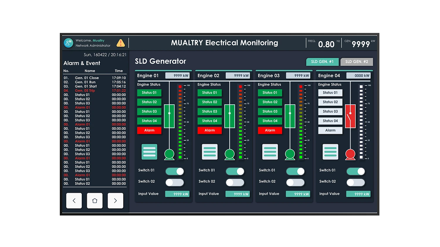440x247 pixels.
Task: Toggle Engine 04 Switch 01
Action: [x=356, y=171]
